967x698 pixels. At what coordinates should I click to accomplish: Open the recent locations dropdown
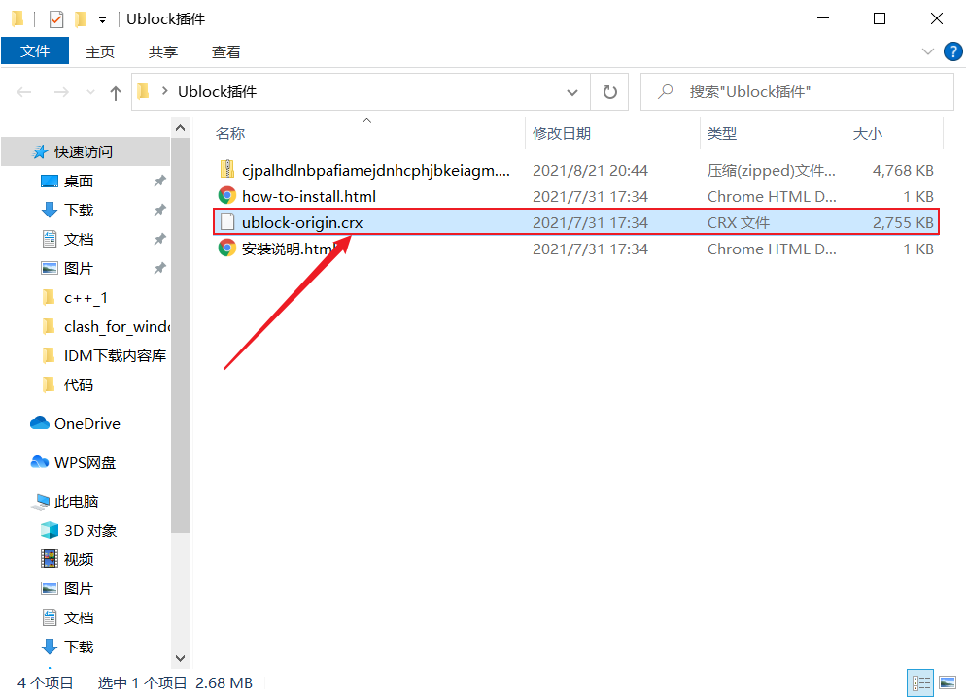90,92
